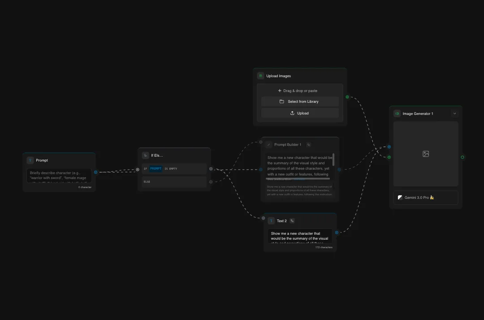484x320 pixels.
Task: Click the Image Generator 1 node icon
Action: coord(397,114)
